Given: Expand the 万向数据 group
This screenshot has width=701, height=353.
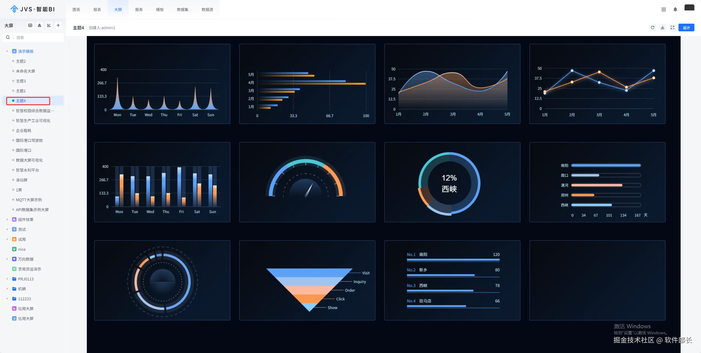Looking at the screenshot, I should 7,259.
